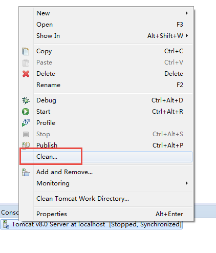Screen dimensions: 216x253
Task: Click the grey Stop square icon
Action: click(x=26, y=134)
